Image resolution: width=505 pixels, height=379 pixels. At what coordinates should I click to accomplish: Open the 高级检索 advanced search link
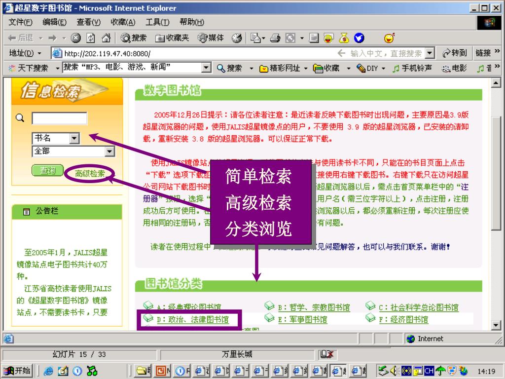[x=90, y=174]
